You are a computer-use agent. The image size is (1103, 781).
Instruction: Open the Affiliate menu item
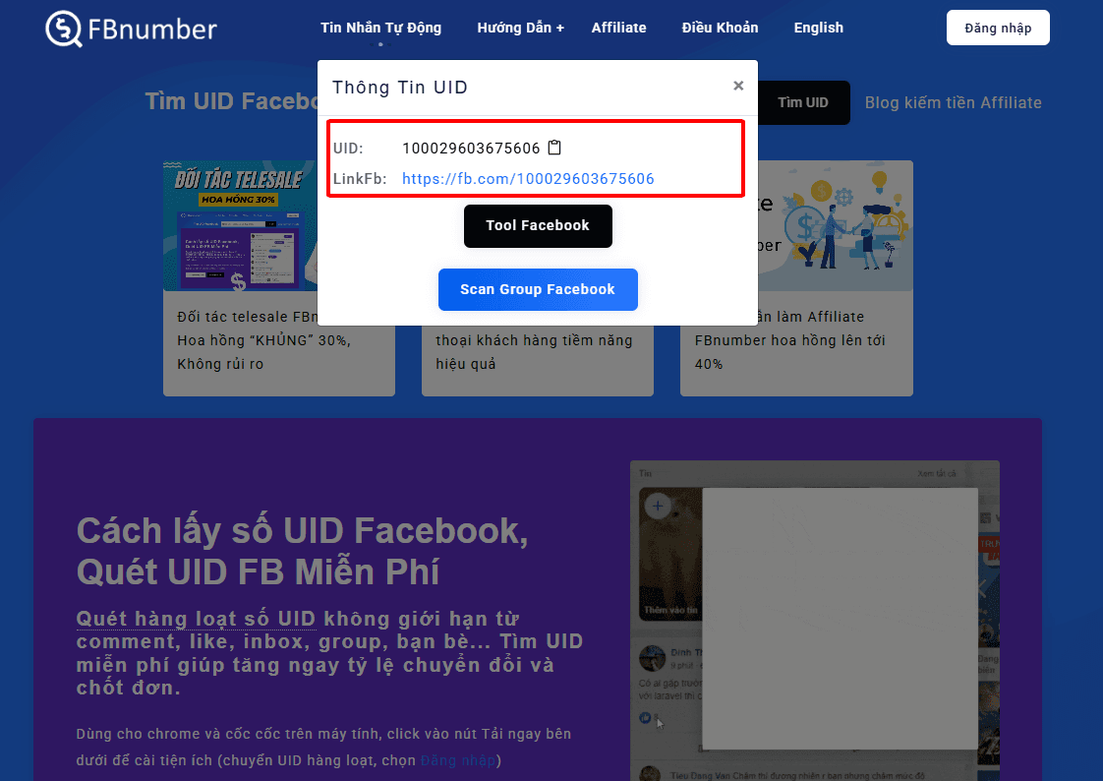pyautogui.click(x=618, y=29)
